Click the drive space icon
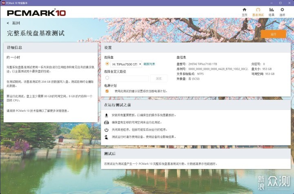This screenshot has width=294, height=194. 106,123
